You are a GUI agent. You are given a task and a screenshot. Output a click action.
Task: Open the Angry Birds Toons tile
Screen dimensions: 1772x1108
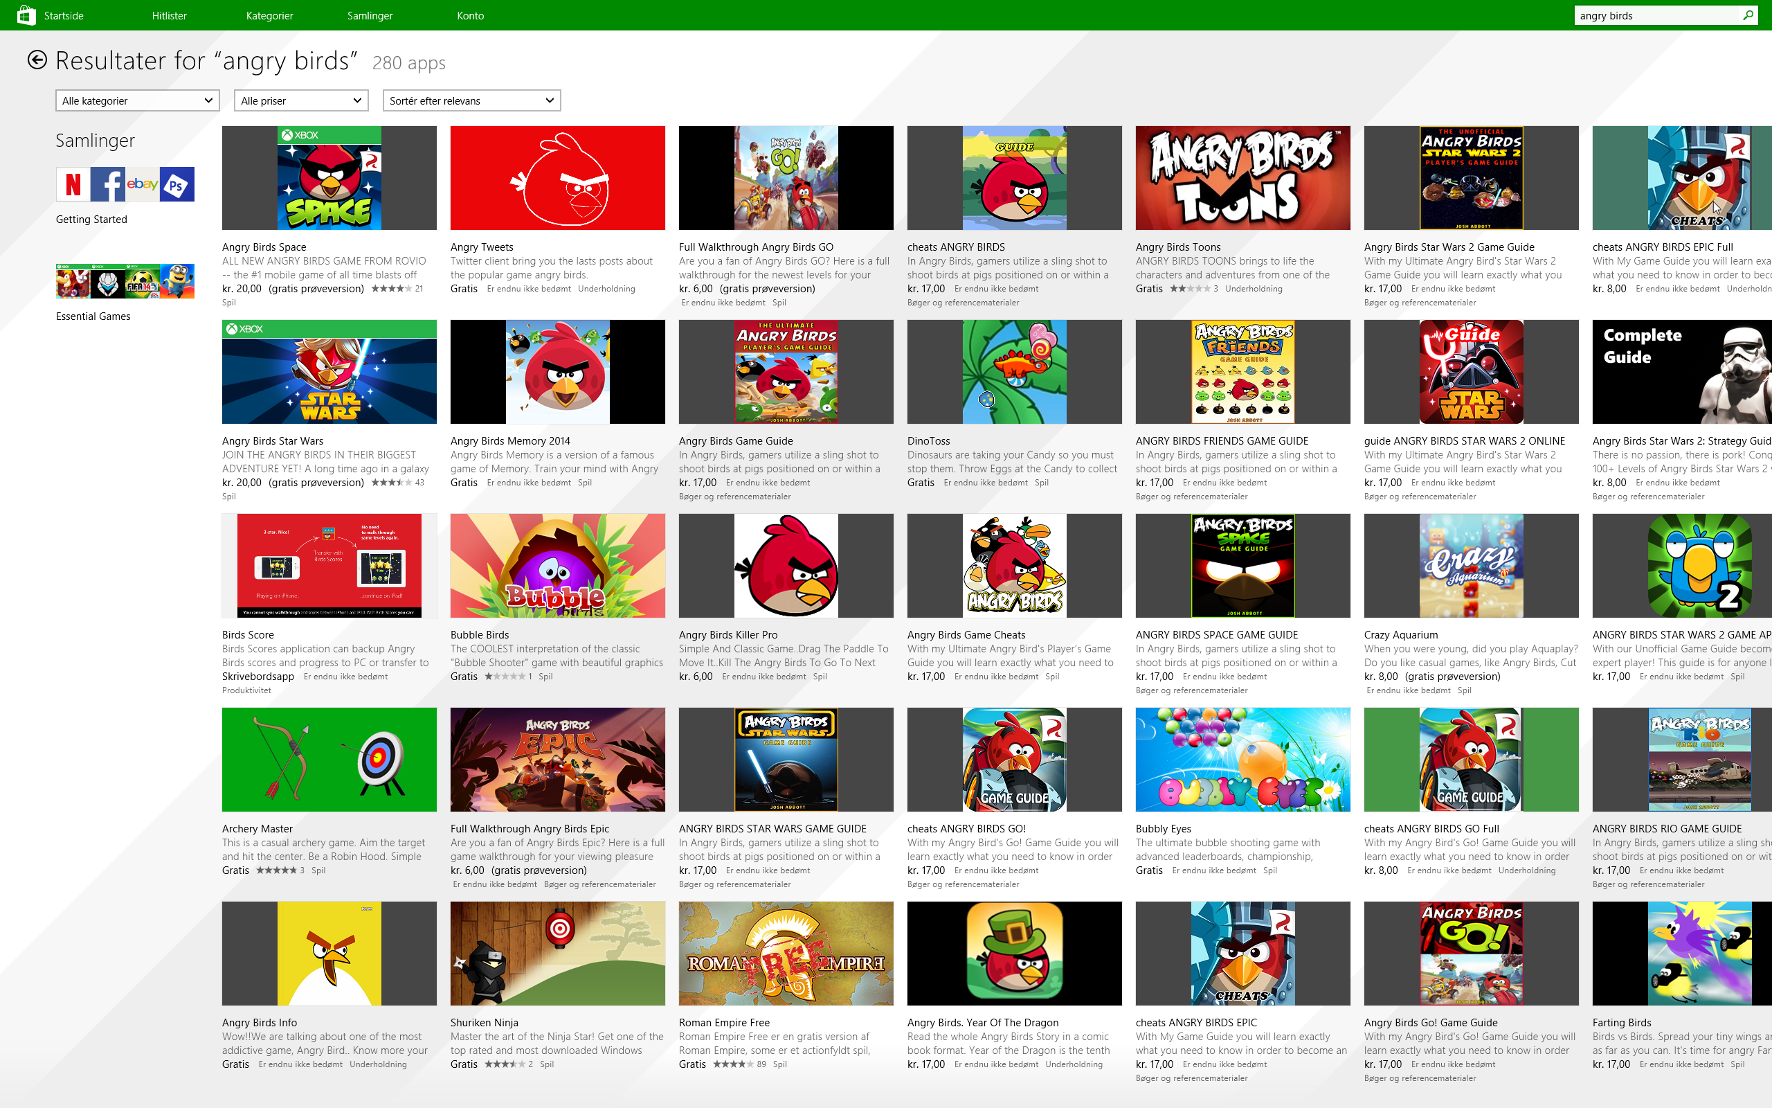1242,178
